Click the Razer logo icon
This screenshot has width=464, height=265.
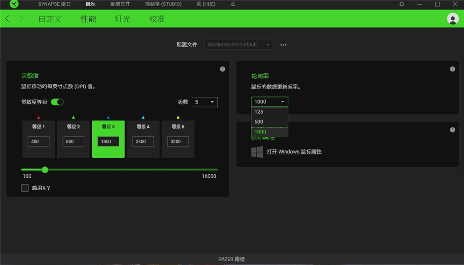pos(14,4)
